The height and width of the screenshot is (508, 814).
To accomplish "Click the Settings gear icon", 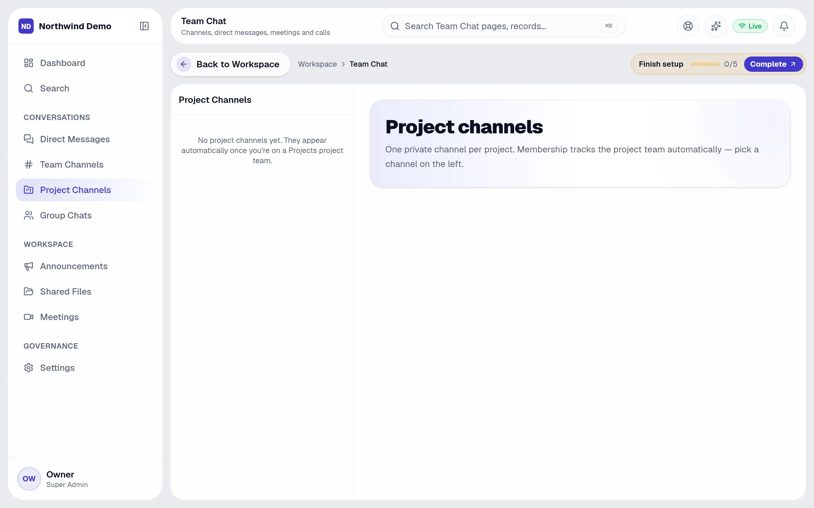I will coord(29,368).
